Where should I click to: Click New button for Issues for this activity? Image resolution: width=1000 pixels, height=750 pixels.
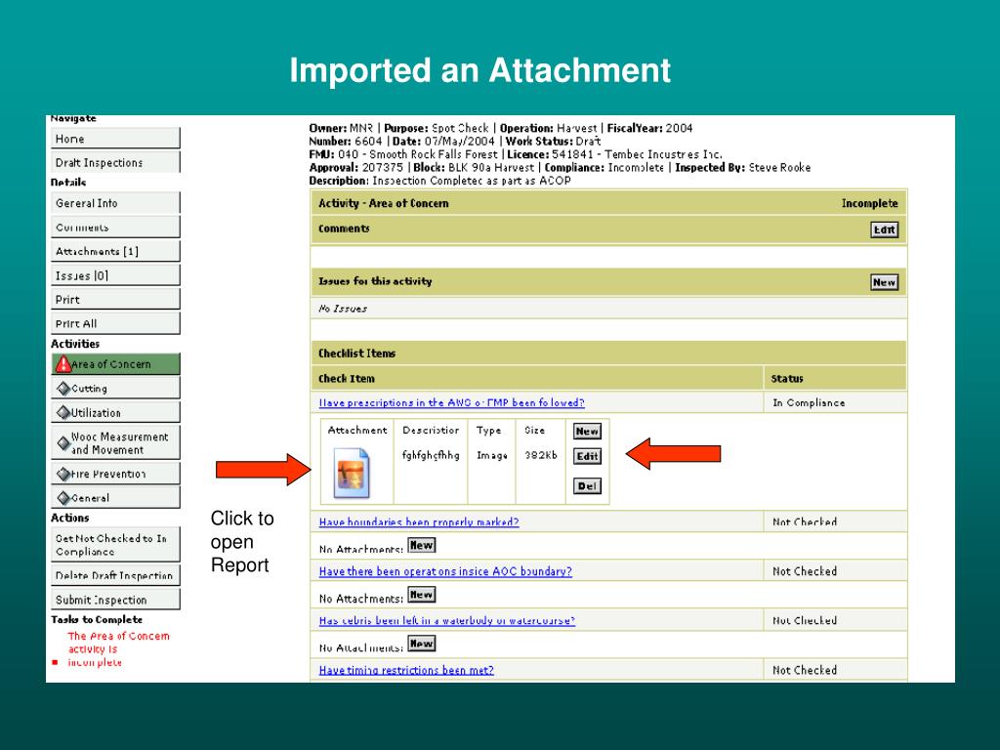tap(884, 282)
